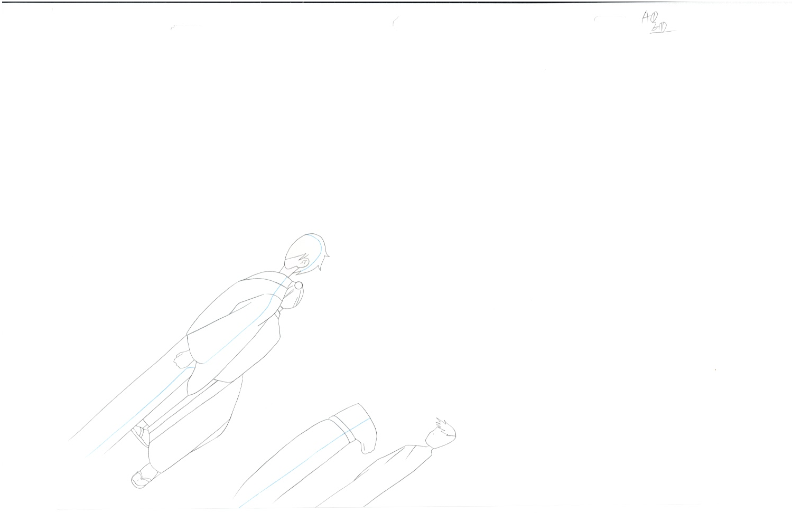The height and width of the screenshot is (513, 792).
Task: Click the tall cloaked figure's head
Action: click(306, 254)
